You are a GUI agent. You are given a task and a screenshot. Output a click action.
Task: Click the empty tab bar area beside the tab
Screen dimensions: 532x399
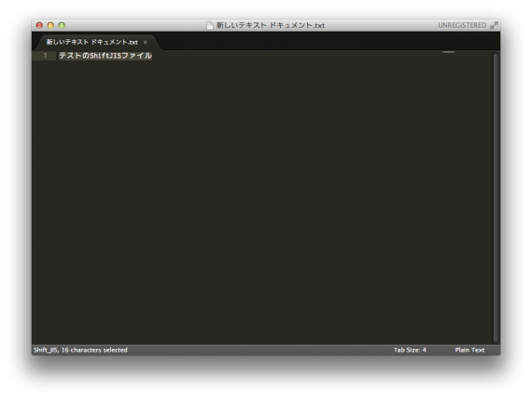click(x=328, y=42)
